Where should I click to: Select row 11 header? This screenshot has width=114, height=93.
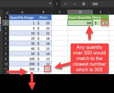pyautogui.click(x=6, y=69)
